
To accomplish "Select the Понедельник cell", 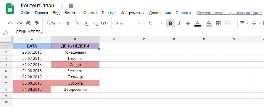I will point(75,52).
